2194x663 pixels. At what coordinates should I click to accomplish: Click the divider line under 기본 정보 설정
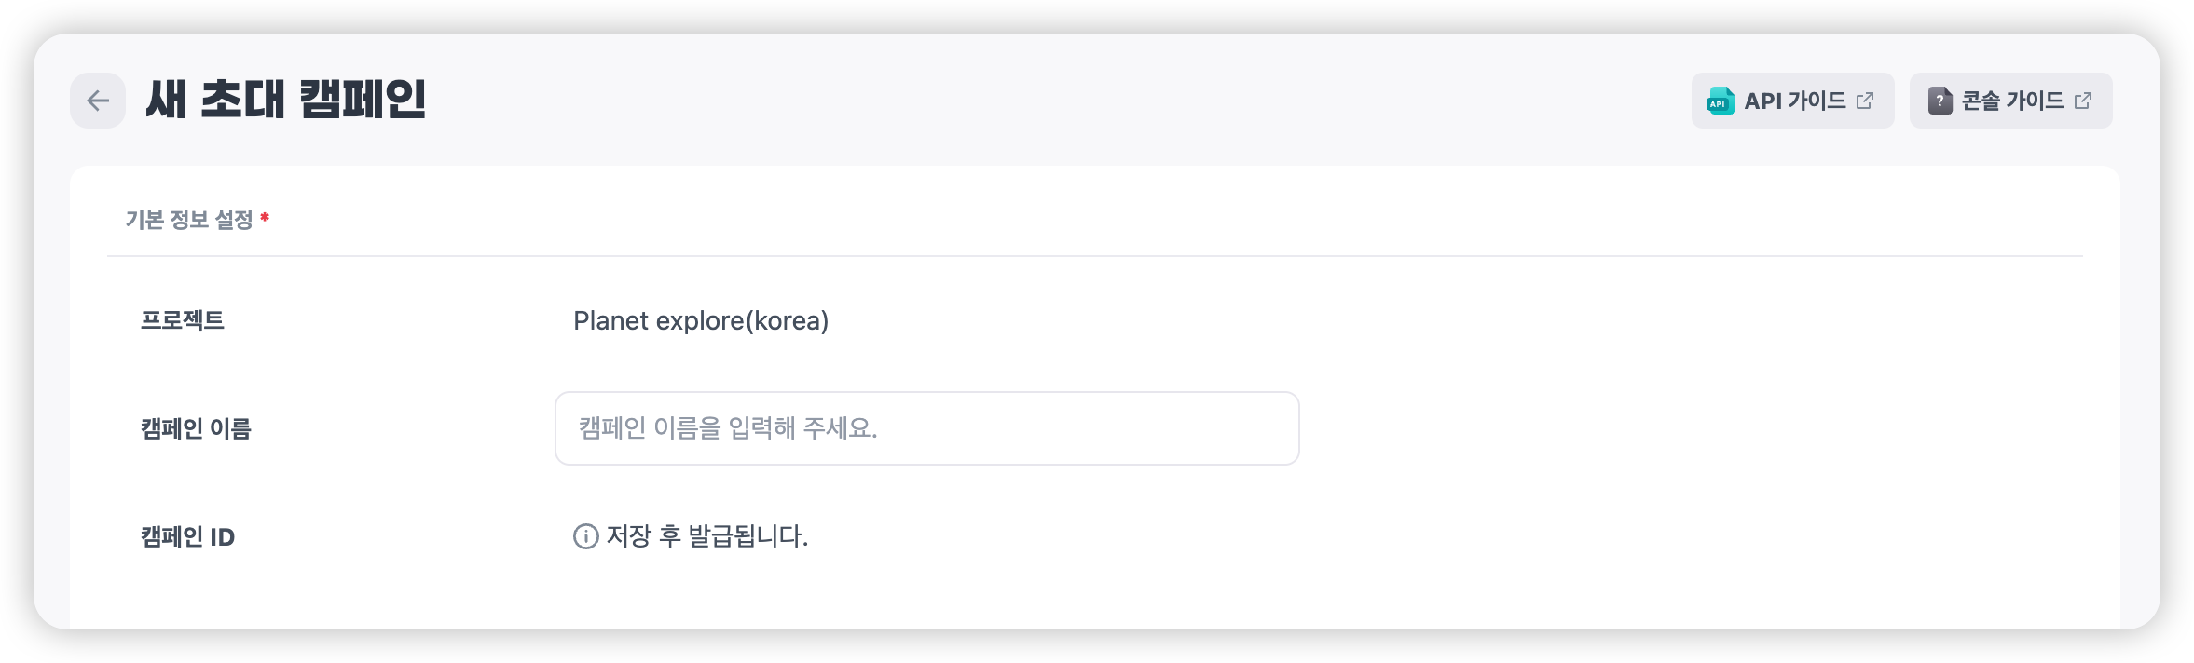[1094, 256]
